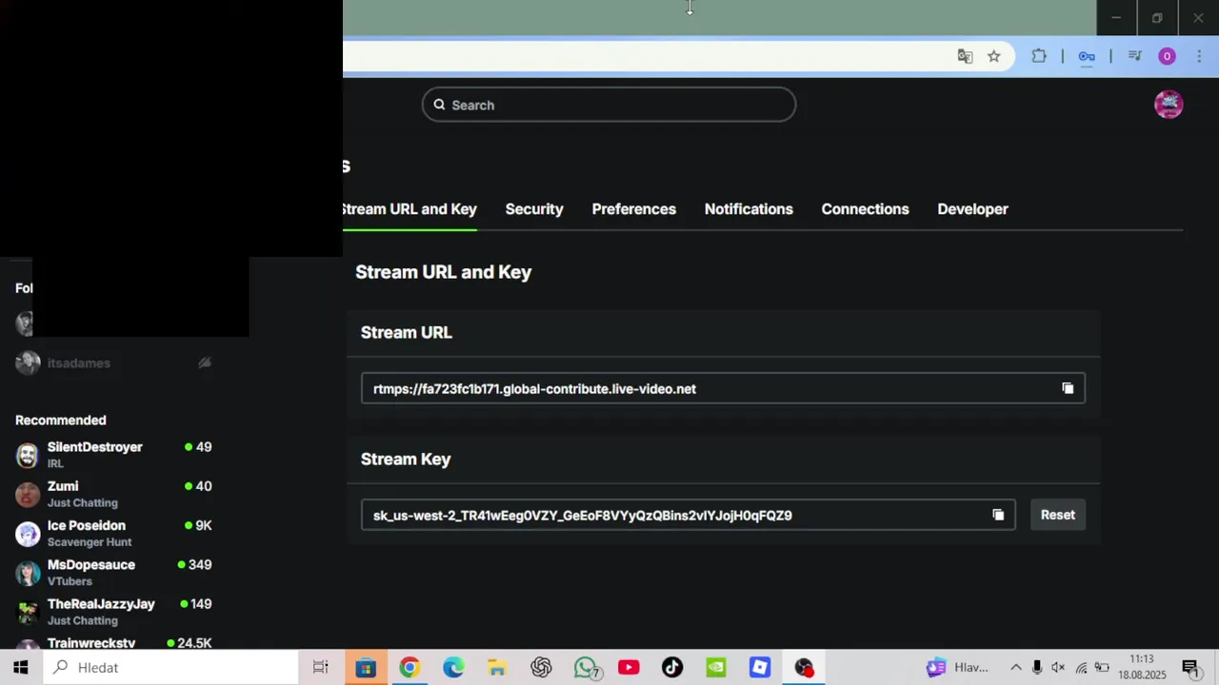
Task: Copy the Stream URL with its copy icon
Action: click(x=1068, y=388)
